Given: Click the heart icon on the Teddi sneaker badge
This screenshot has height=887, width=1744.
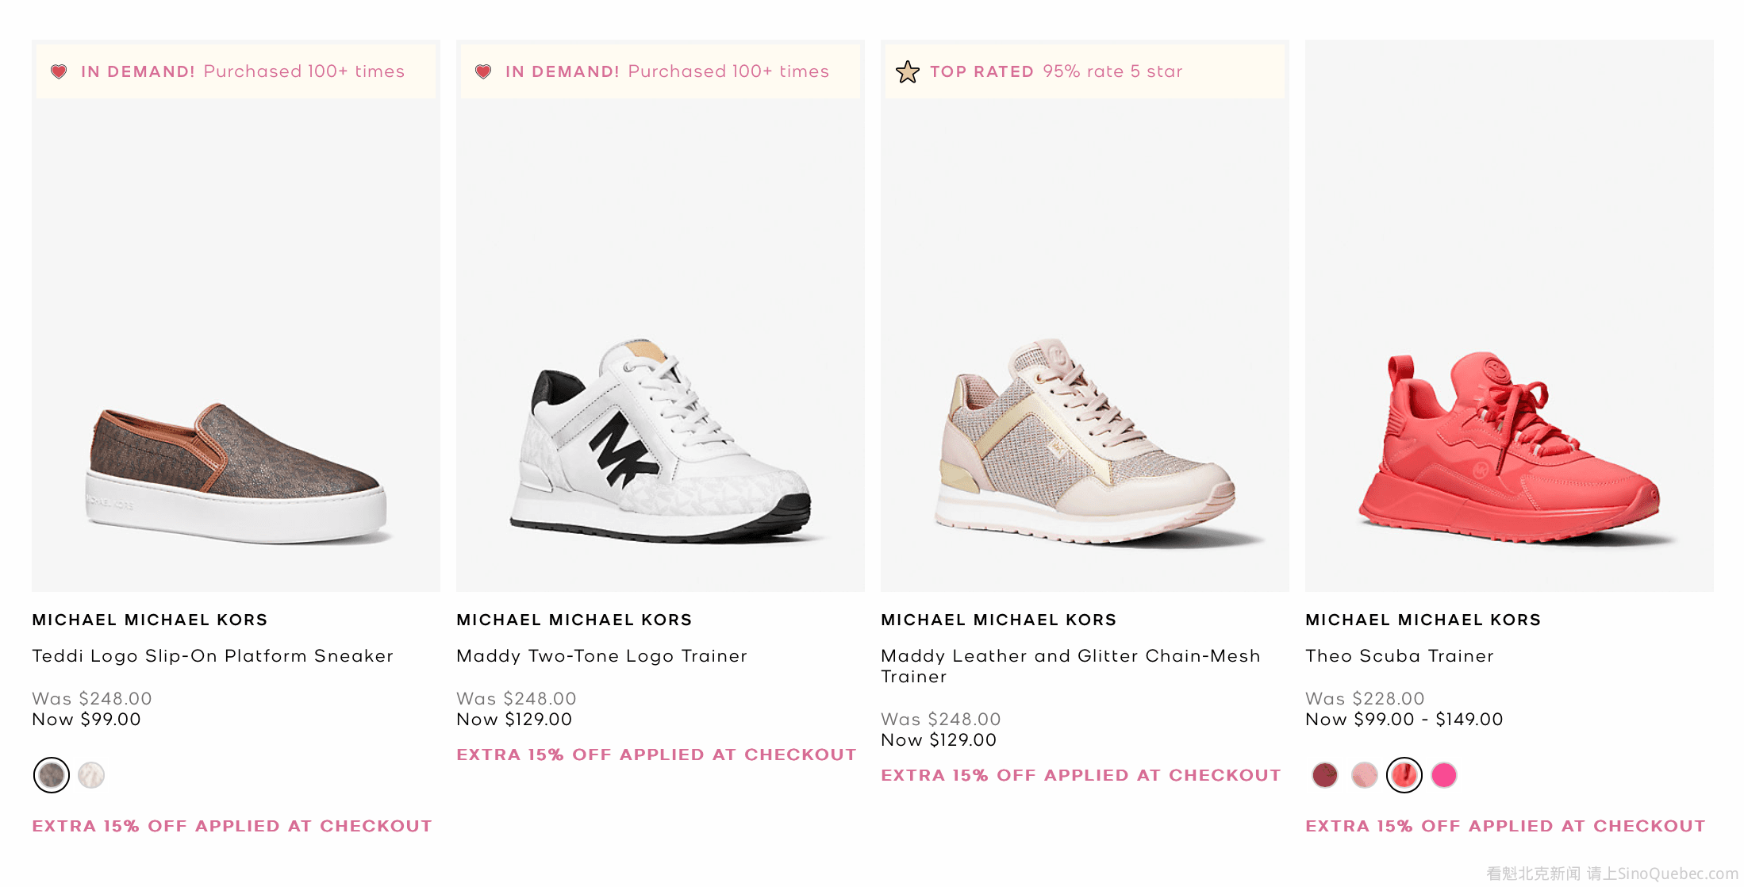Looking at the screenshot, I should pyautogui.click(x=59, y=71).
